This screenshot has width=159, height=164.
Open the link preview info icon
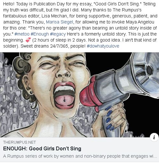point(154,137)
